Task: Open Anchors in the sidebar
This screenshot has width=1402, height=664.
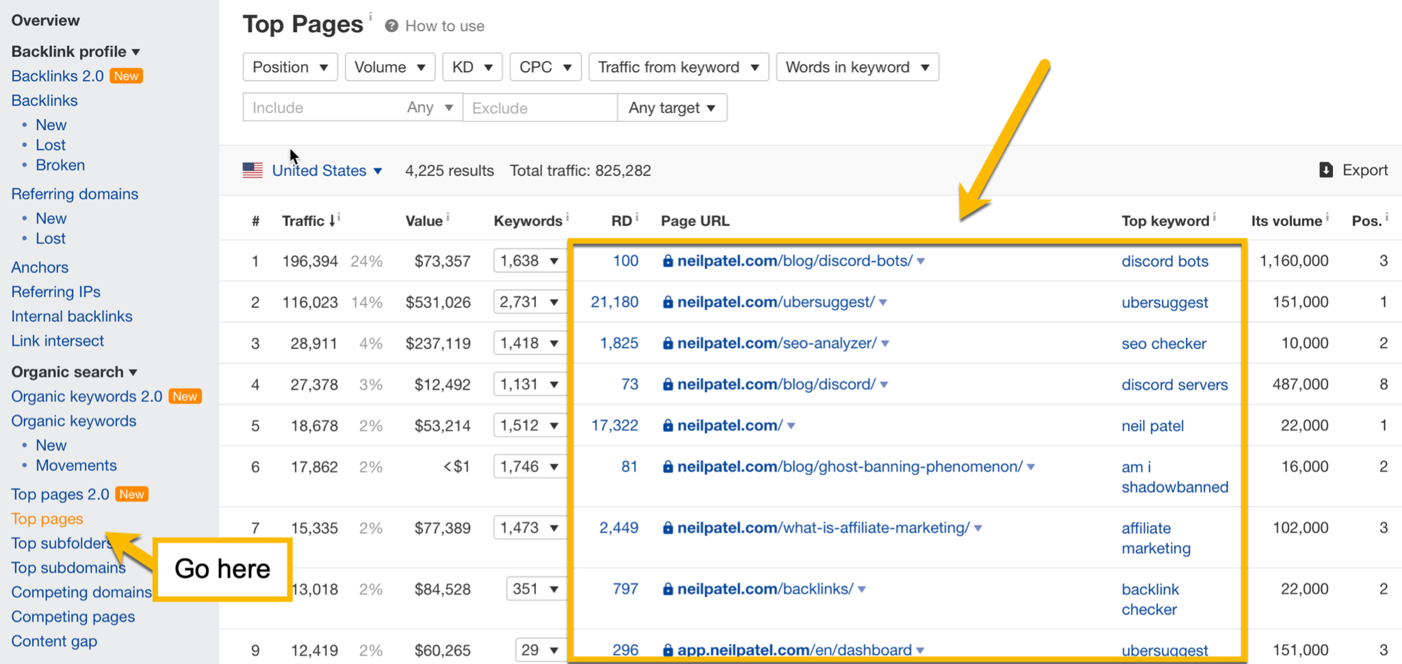Action: [x=40, y=267]
